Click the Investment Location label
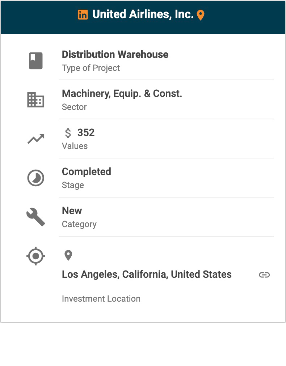Screen dimensions: 286x366 point(101,299)
